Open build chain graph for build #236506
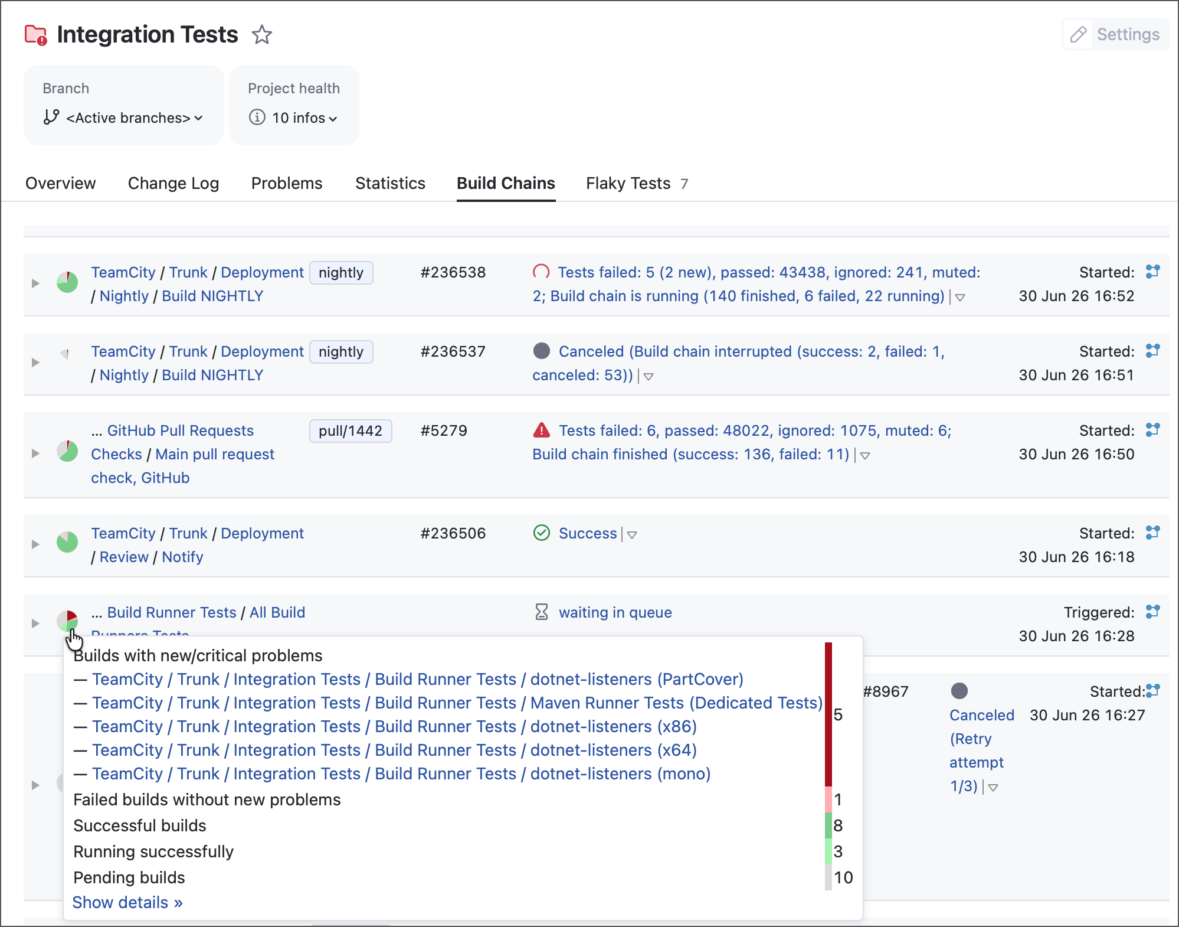1179x927 pixels. click(x=1152, y=533)
